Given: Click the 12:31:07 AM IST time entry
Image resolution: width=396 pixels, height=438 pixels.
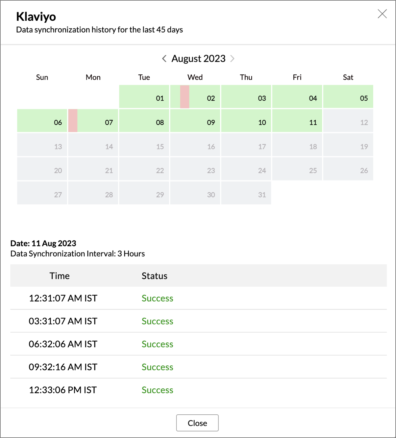Looking at the screenshot, I should pyautogui.click(x=63, y=298).
